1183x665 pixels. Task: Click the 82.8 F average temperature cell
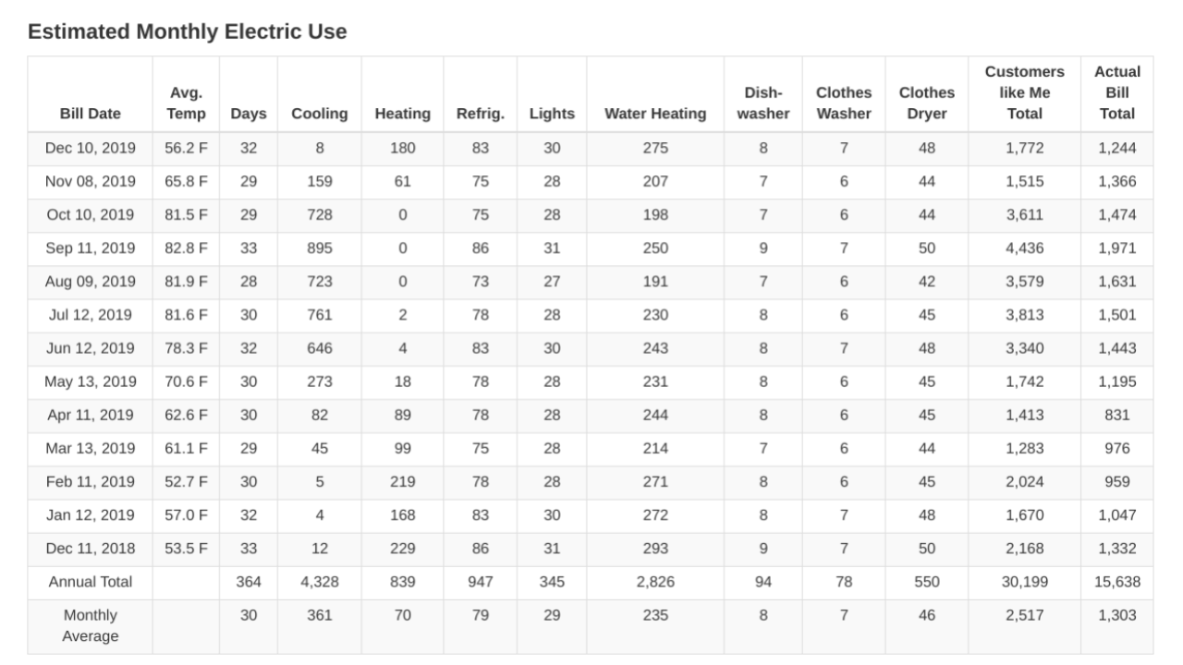pos(186,248)
